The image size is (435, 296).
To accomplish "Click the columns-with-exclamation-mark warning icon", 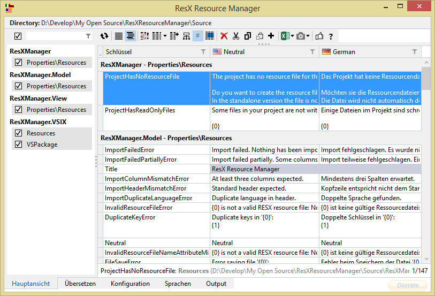I will pos(144,36).
